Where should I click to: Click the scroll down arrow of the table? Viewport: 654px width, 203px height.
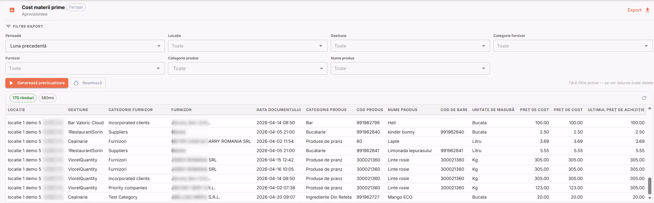650,198
